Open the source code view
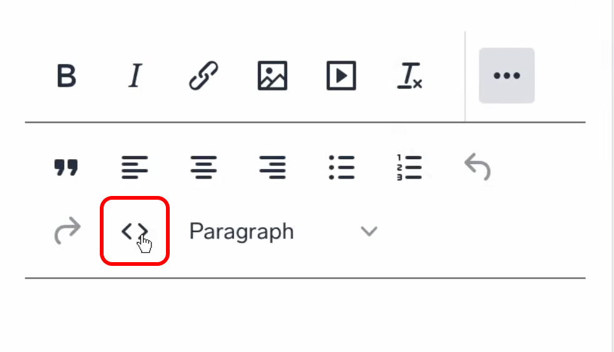614x352 pixels. [135, 232]
